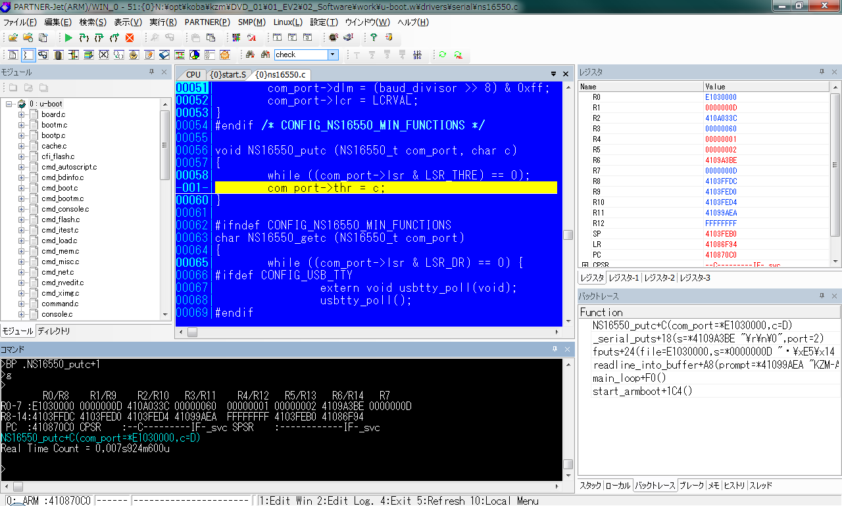The image size is (842, 506).
Task: Click the binoculars find icon left of check box
Action: (265, 55)
